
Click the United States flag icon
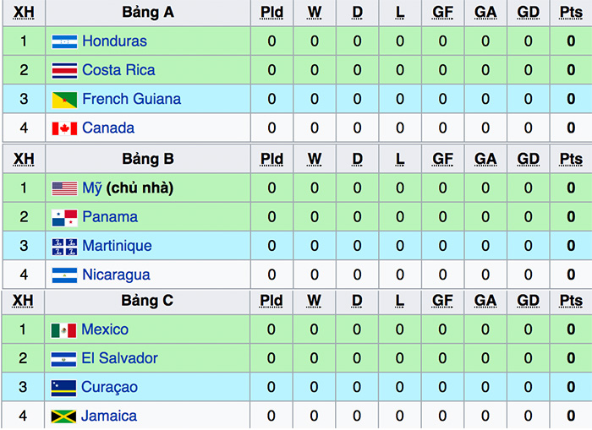64,188
